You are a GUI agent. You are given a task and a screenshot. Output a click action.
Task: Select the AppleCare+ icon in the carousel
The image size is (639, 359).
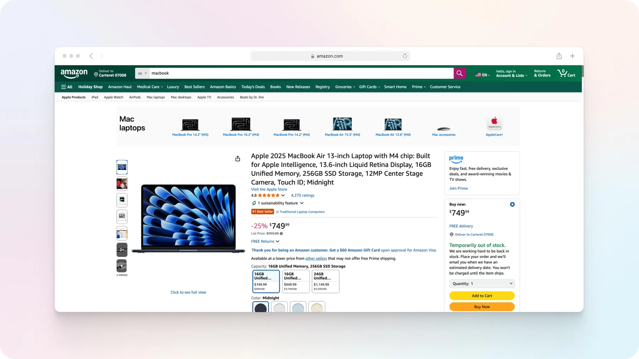tap(494, 122)
